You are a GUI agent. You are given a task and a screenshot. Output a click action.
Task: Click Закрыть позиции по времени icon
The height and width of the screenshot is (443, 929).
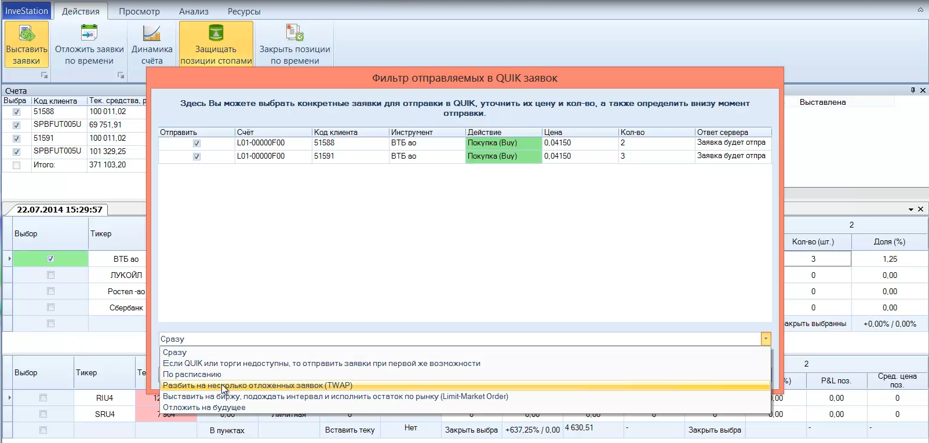pos(295,44)
